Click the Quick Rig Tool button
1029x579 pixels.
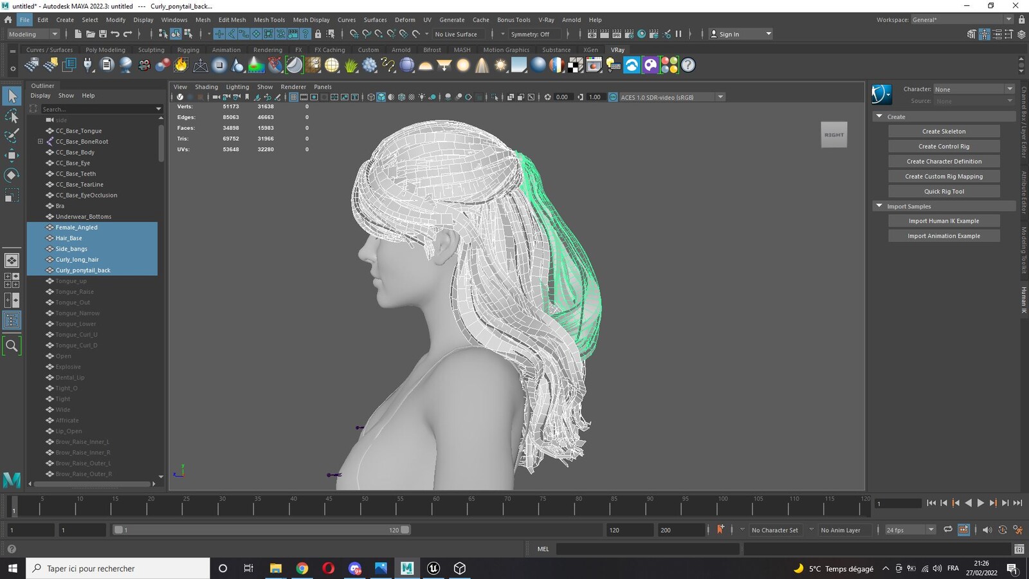point(943,191)
